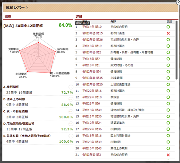Click the 所有権・共有・占有権・用益物権 field cell

pyautogui.click(x=132, y=52)
